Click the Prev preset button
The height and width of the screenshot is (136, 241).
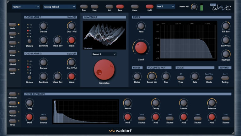tap(84, 7)
